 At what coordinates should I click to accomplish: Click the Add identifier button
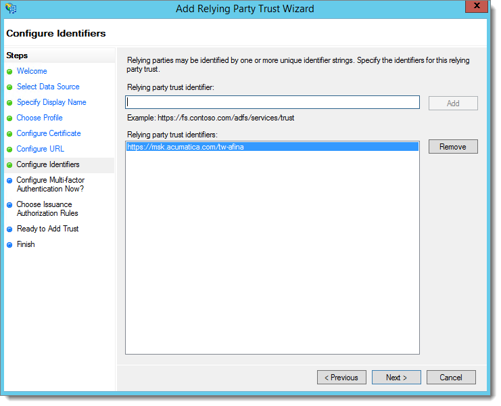[x=453, y=104]
